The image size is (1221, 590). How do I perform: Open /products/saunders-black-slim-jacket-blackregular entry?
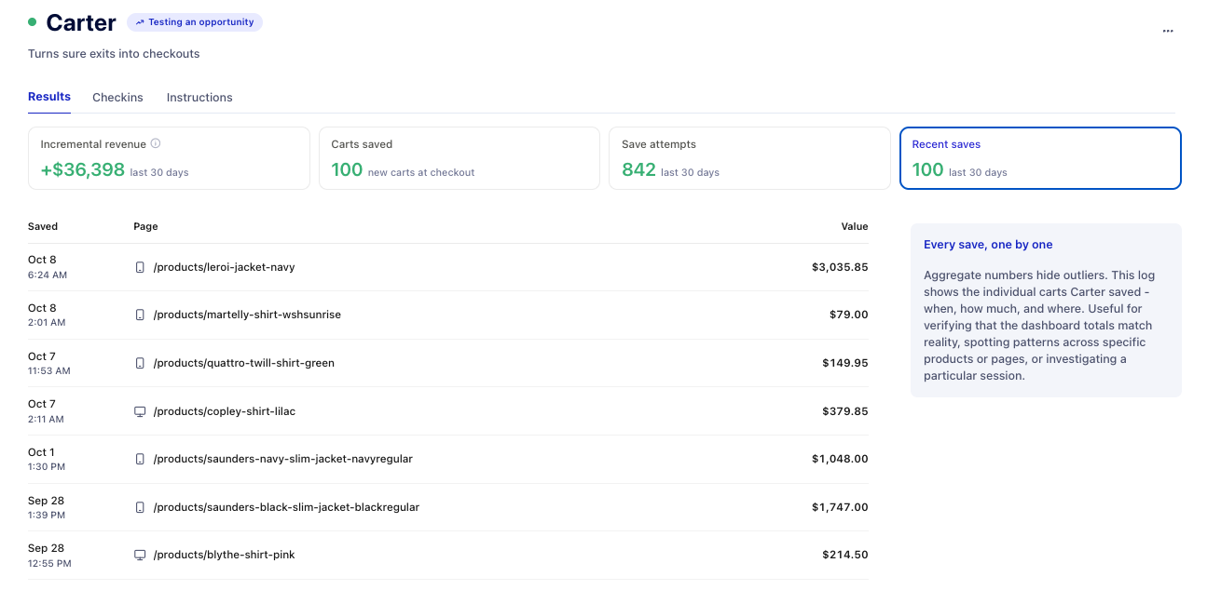[x=286, y=507]
